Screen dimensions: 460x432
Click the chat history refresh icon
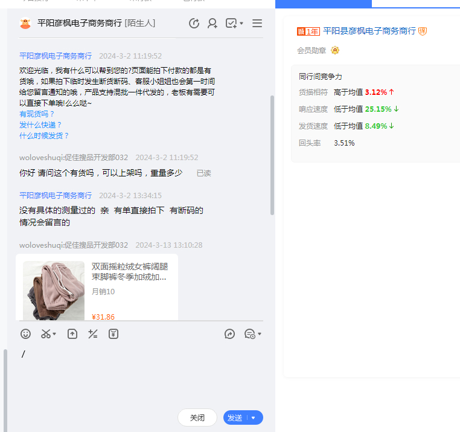pos(194,24)
